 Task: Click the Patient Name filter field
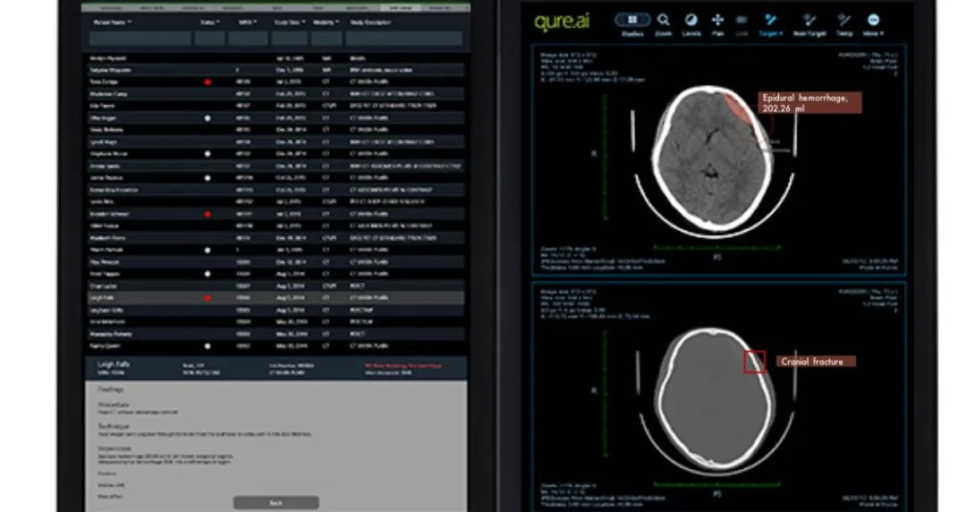coord(140,38)
